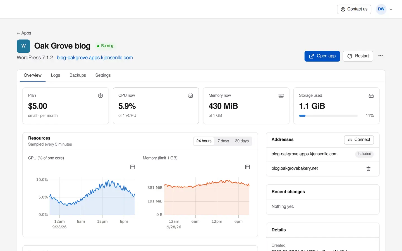Click the 5.9% CPU value
Image resolution: width=402 pixels, height=251 pixels.
click(x=127, y=106)
